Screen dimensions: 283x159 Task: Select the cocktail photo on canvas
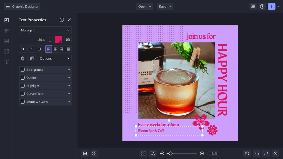click(x=177, y=81)
